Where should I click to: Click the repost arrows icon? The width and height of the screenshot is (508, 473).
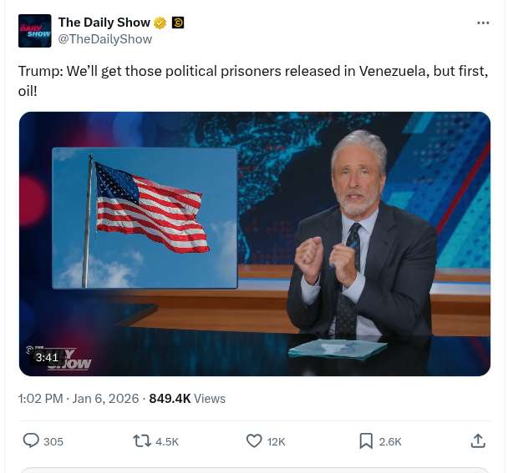[x=142, y=441]
